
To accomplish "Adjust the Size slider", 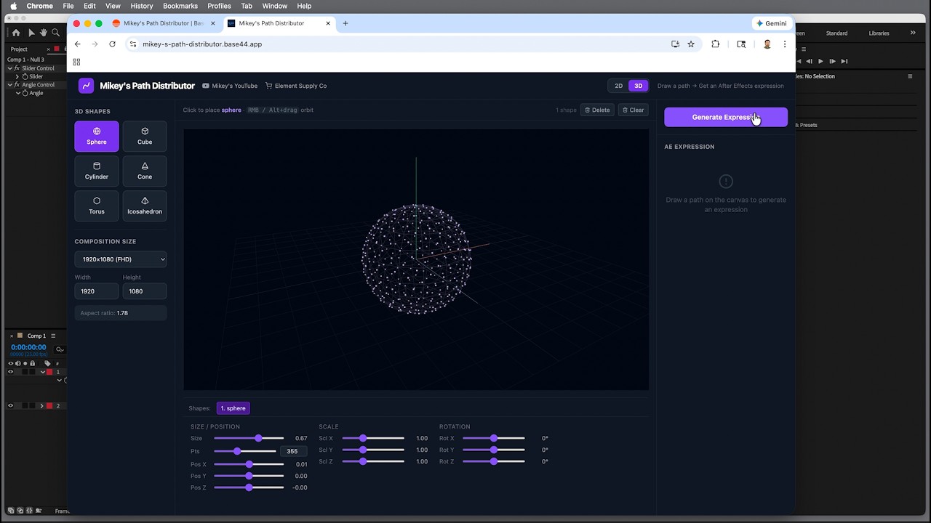I will [249, 438].
